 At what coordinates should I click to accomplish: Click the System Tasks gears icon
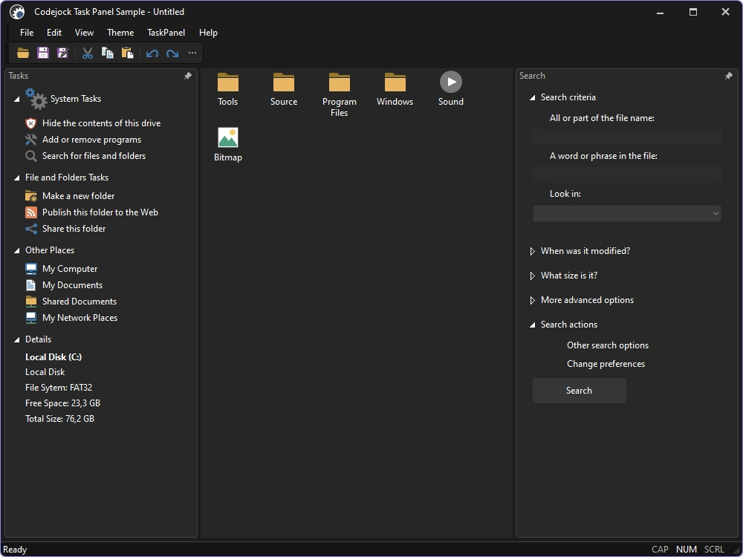pyautogui.click(x=36, y=99)
